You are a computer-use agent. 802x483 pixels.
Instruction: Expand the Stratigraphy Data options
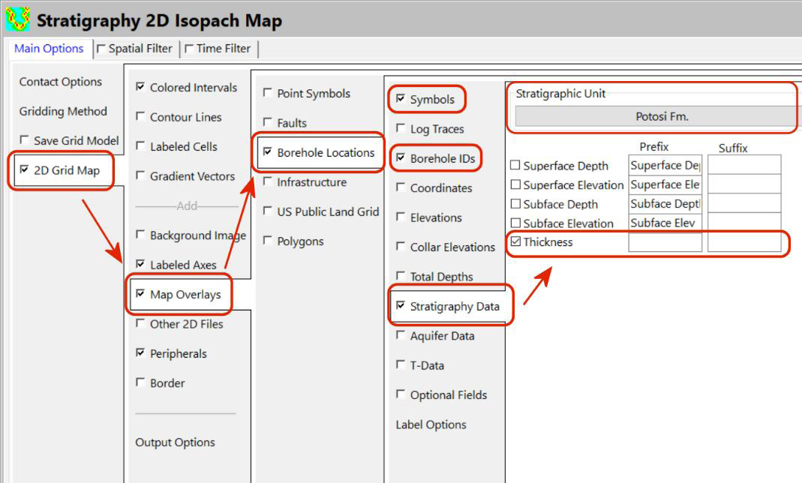click(454, 306)
